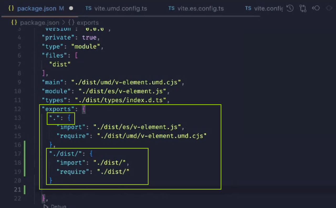Click the TS icon on vite.umd.config.ts tab

pyautogui.click(x=88, y=8)
